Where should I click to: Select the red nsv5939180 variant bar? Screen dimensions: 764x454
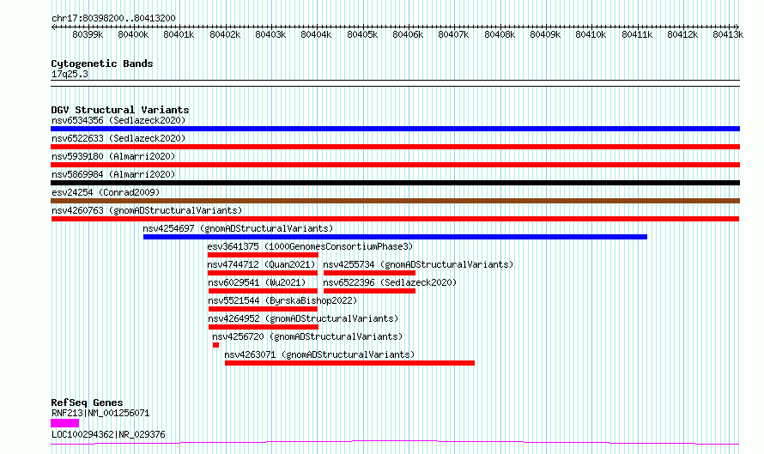395,165
